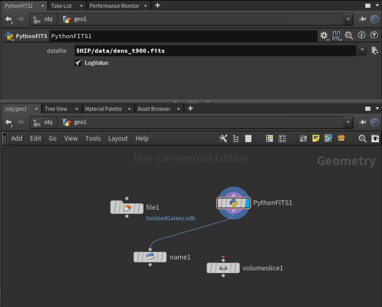Expand the datafile path dropdown arrow
The height and width of the screenshot is (307, 382).
pyautogui.click(x=363, y=51)
